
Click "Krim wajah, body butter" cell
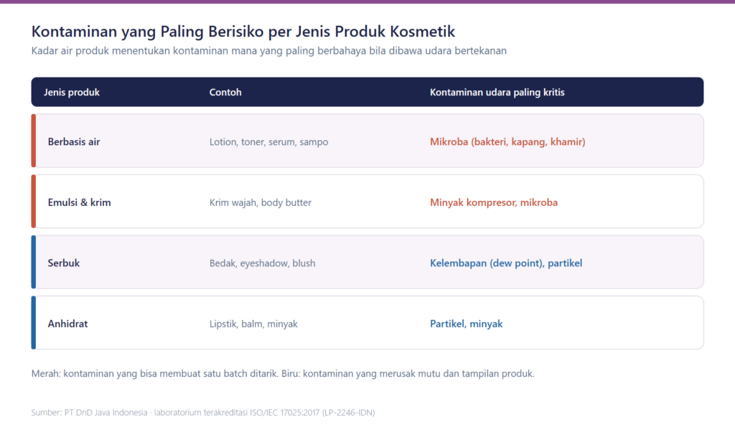[260, 202]
